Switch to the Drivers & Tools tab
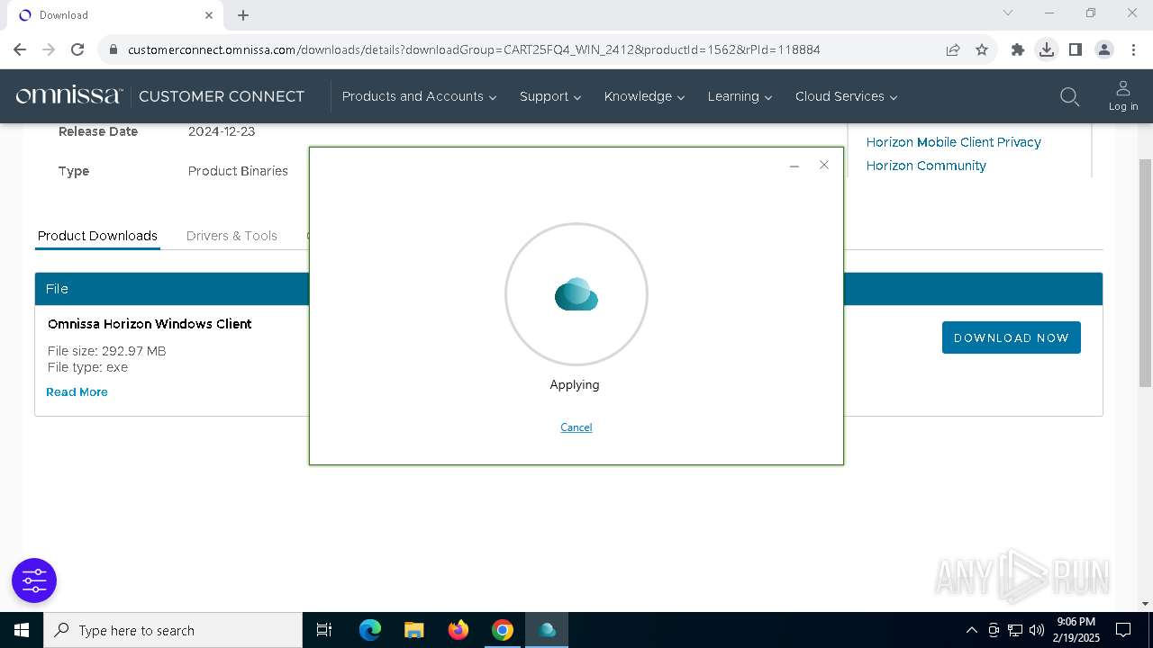Viewport: 1153px width, 648px height. click(x=232, y=236)
